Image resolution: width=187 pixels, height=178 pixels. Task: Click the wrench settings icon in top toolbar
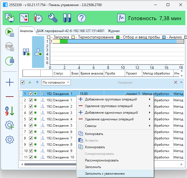52,18
